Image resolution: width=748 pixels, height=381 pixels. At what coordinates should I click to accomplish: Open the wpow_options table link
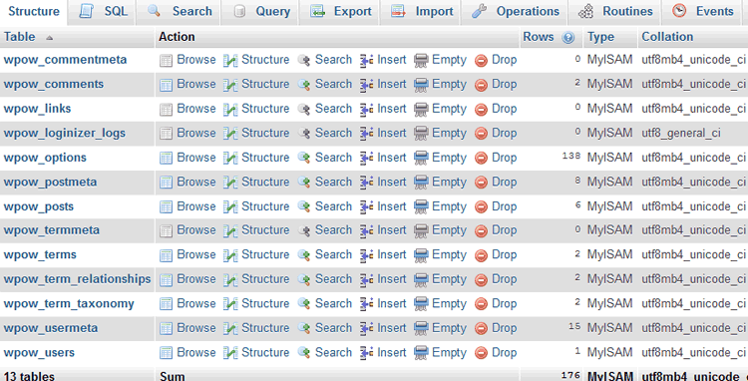[x=45, y=158]
